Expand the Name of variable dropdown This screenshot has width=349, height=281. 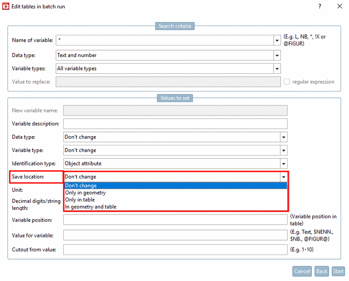pyautogui.click(x=277, y=40)
